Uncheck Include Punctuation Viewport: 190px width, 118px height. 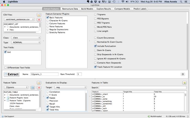point(95,46)
